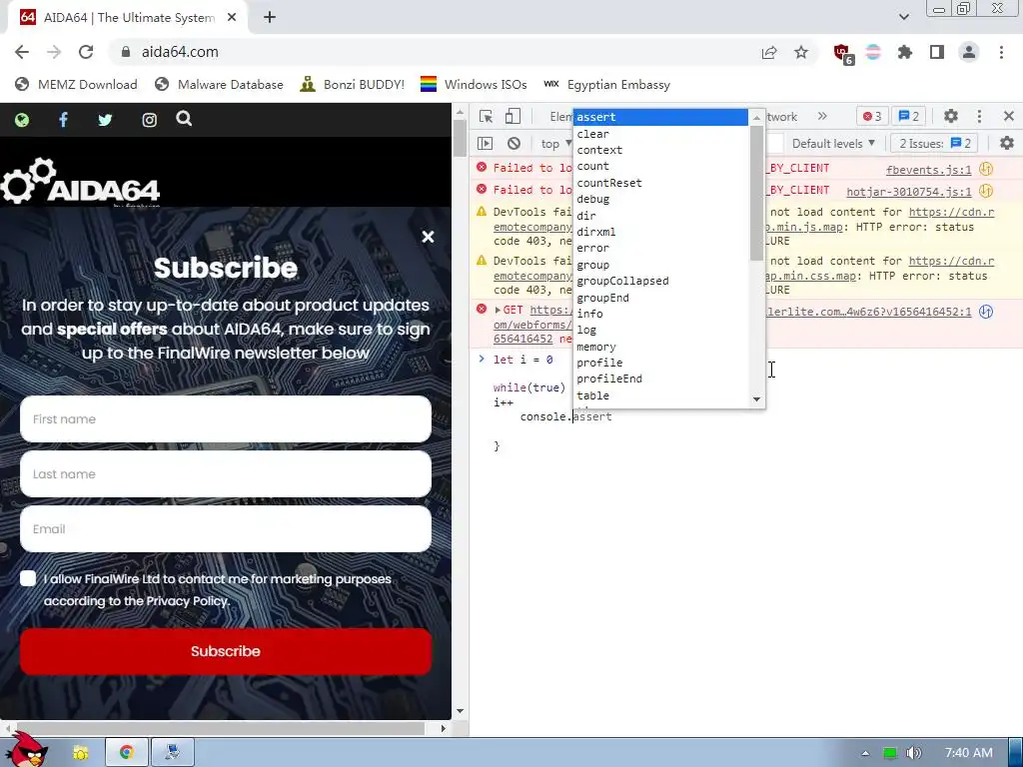Select log in the autocomplete list
The height and width of the screenshot is (767, 1023).
[661, 330]
